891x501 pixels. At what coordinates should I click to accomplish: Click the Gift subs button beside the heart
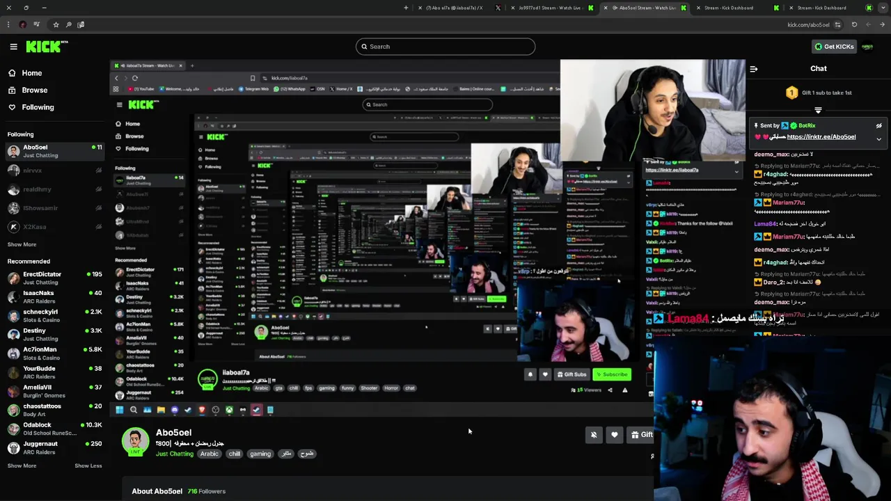pos(640,435)
